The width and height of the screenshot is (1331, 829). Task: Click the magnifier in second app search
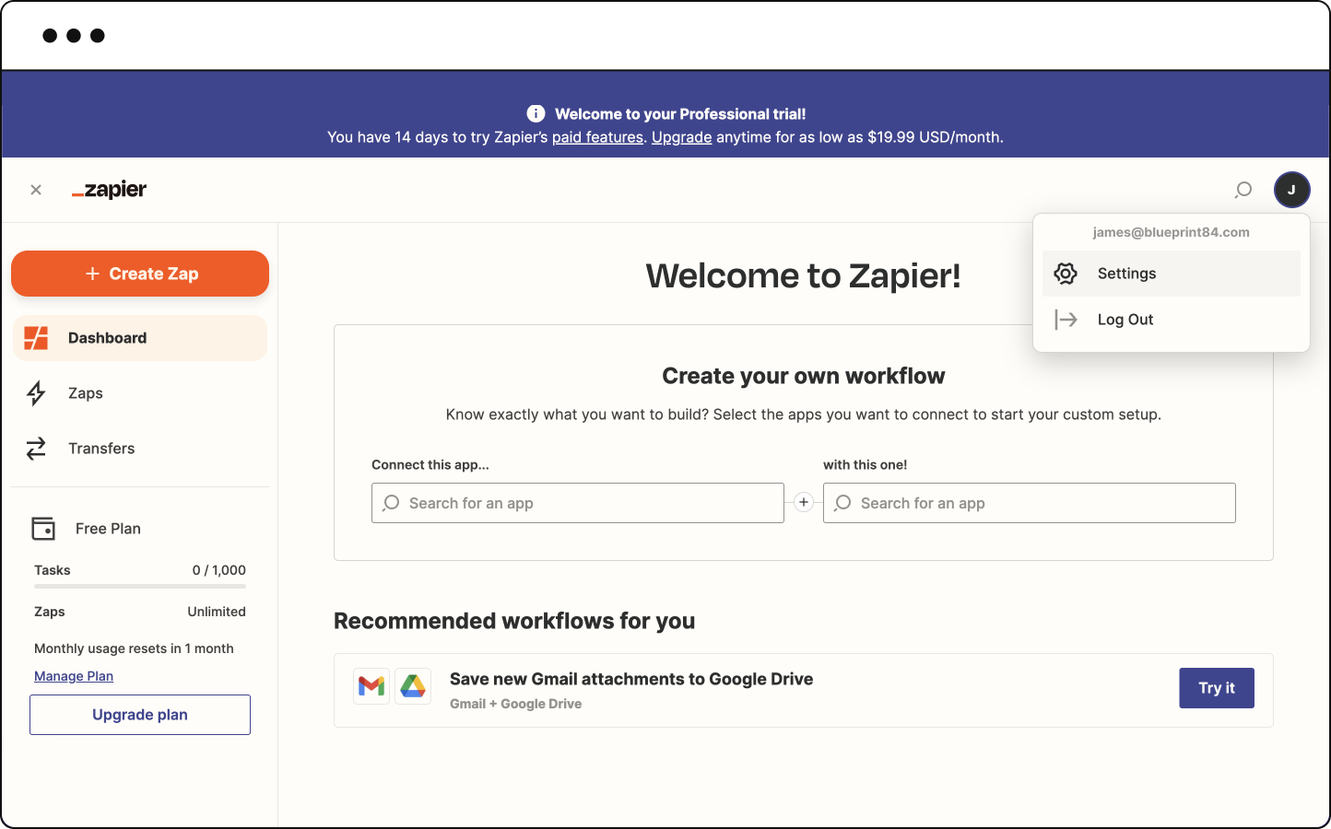click(x=842, y=503)
